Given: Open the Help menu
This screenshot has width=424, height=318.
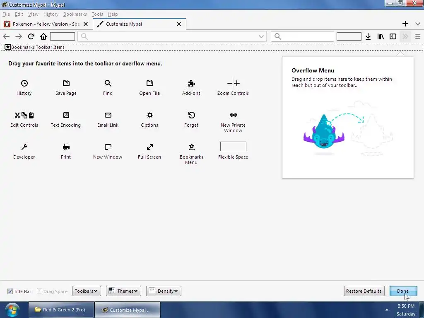Looking at the screenshot, I should 113,14.
